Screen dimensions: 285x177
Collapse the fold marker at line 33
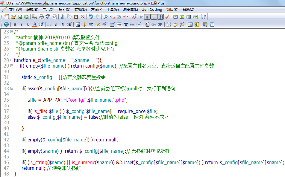point(12,89)
